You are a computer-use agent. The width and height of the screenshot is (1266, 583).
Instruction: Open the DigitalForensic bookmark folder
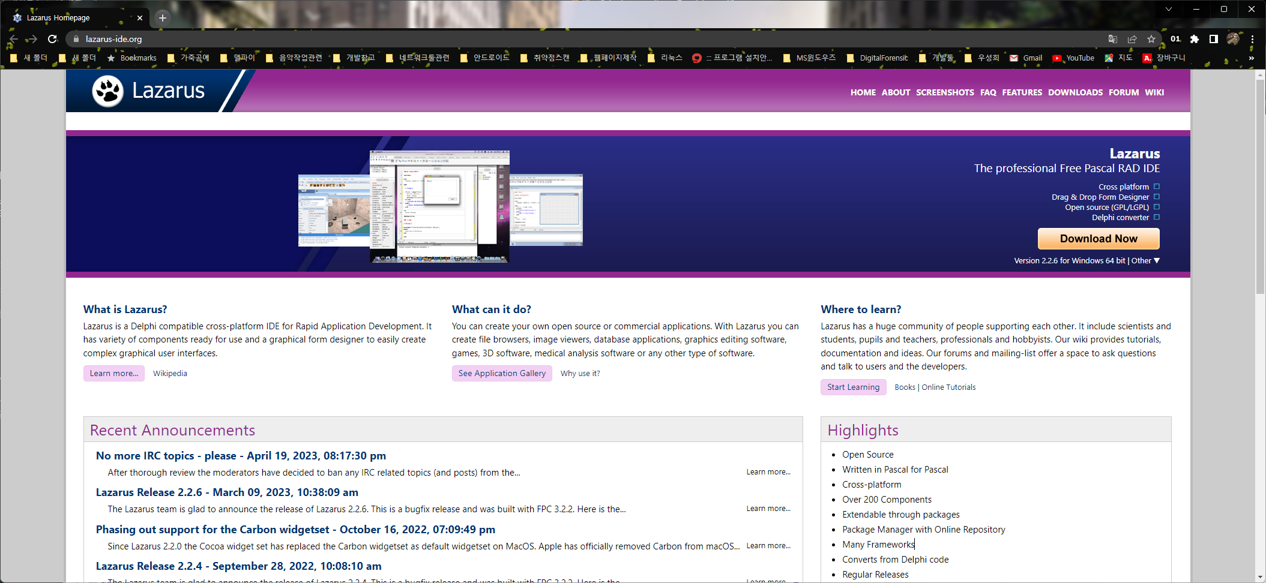(x=877, y=58)
